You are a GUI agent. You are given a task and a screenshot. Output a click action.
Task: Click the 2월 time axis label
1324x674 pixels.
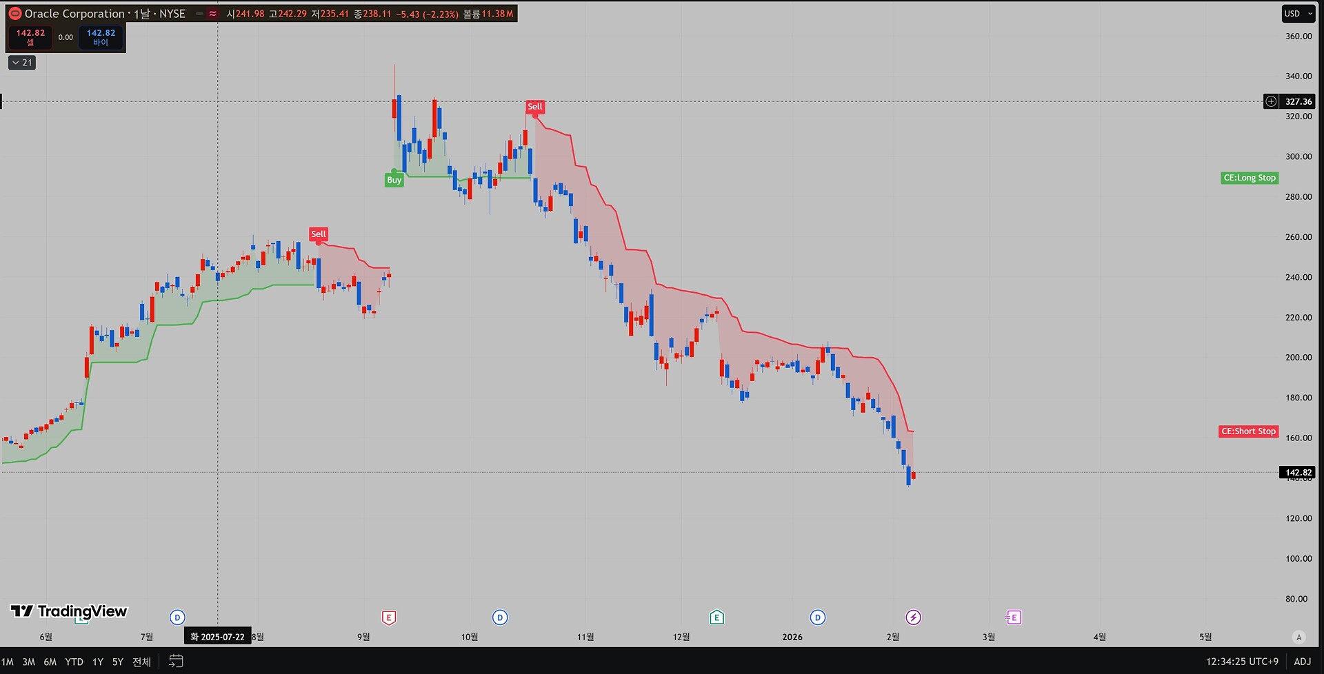tap(893, 637)
